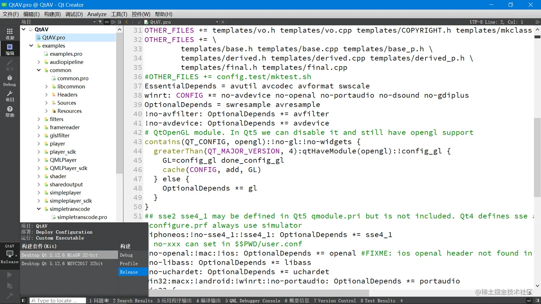
Task: Open the 设计 (Design) mode
Action: (10, 65)
